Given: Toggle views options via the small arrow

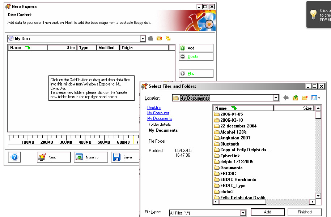Looking at the screenshot, I should [x=319, y=98].
